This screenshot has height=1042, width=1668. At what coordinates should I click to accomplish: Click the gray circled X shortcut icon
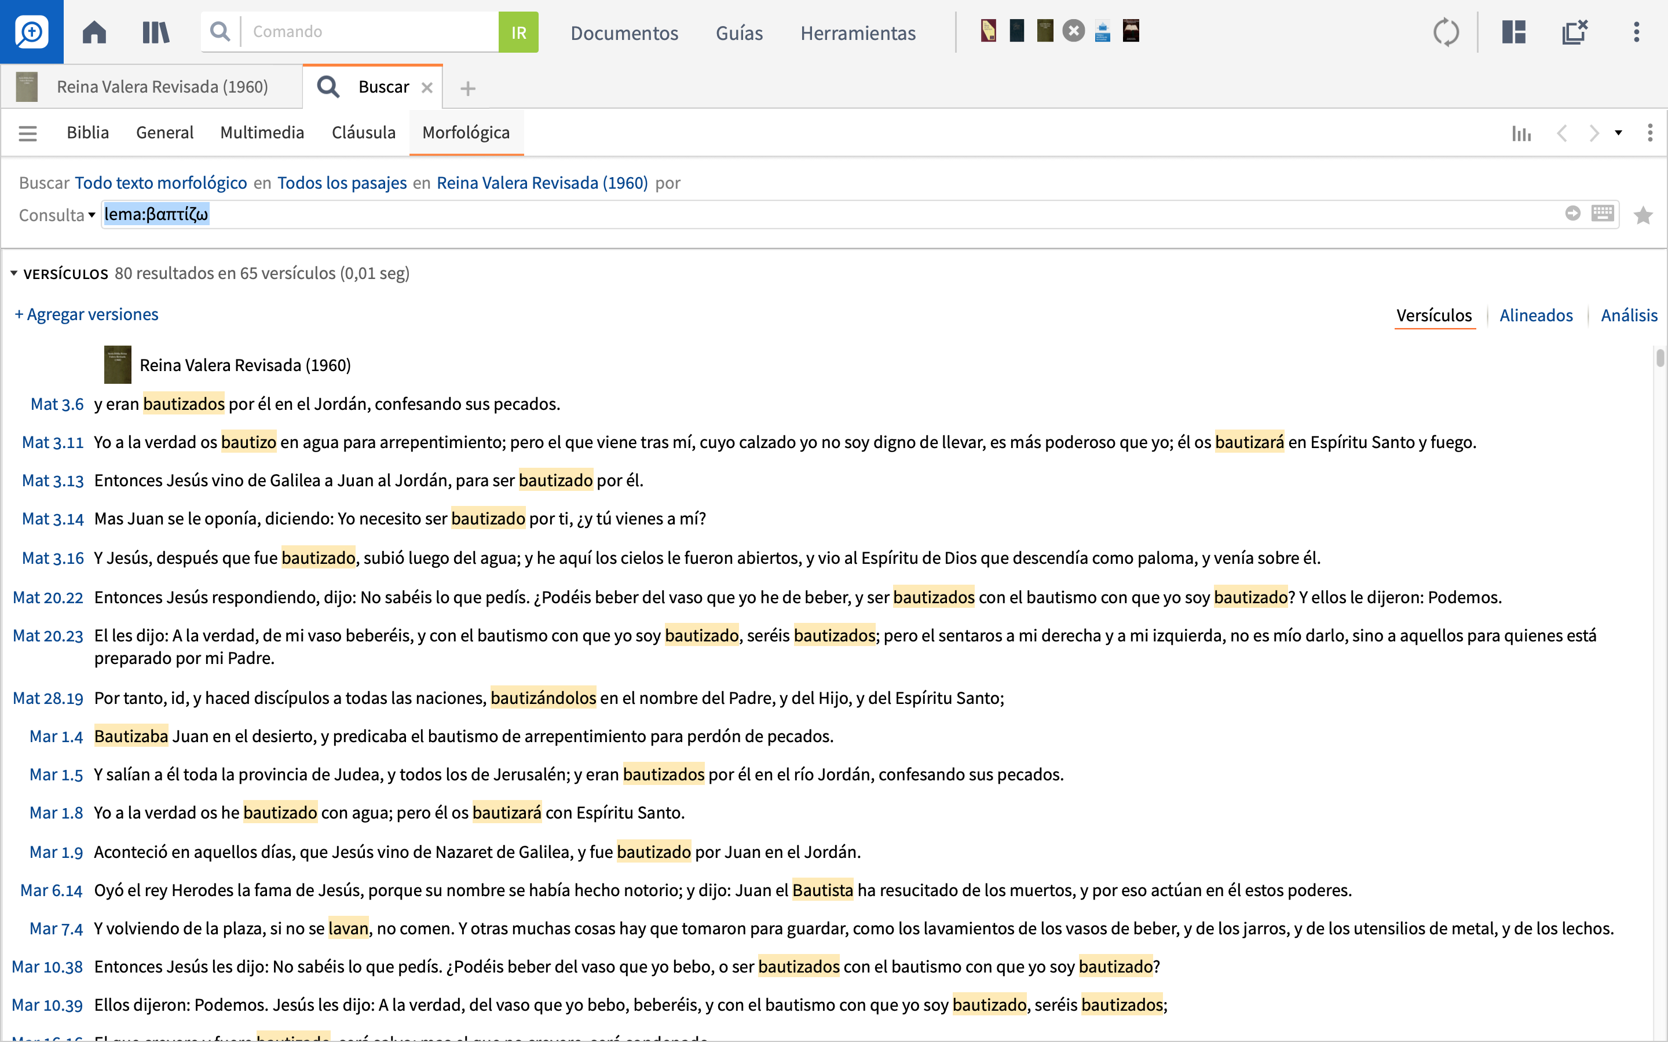(1073, 31)
